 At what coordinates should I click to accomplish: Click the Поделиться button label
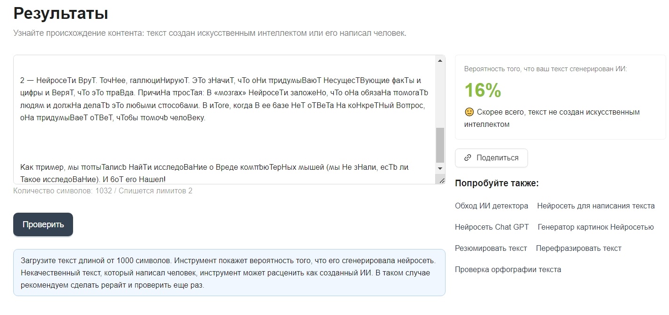click(497, 158)
